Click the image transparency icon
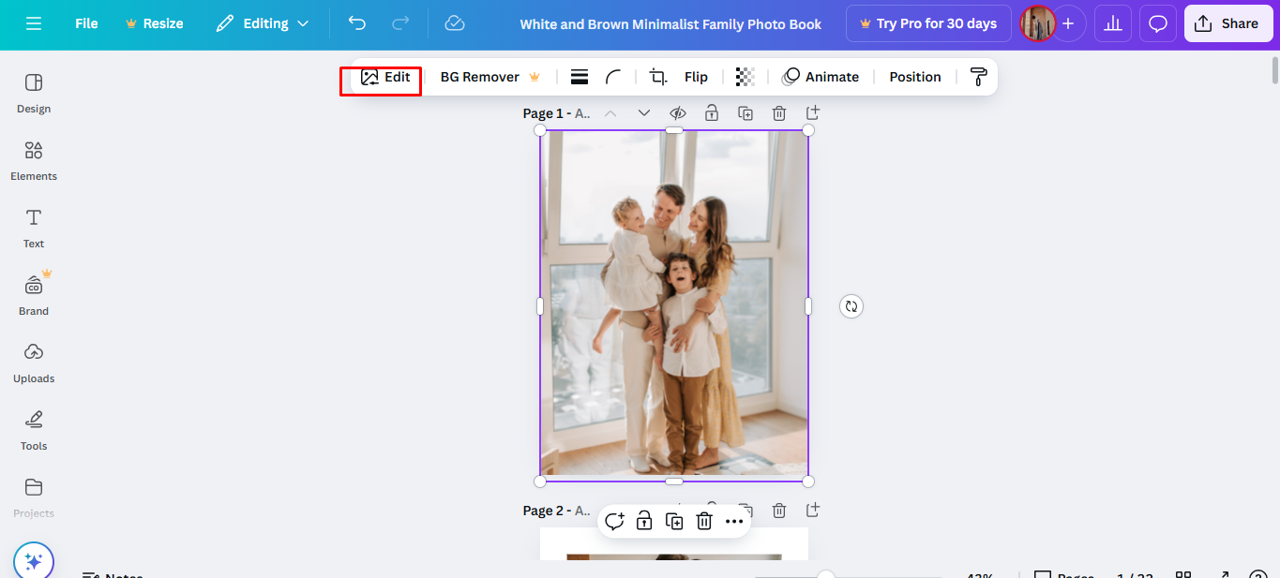The width and height of the screenshot is (1280, 578). [x=745, y=76]
